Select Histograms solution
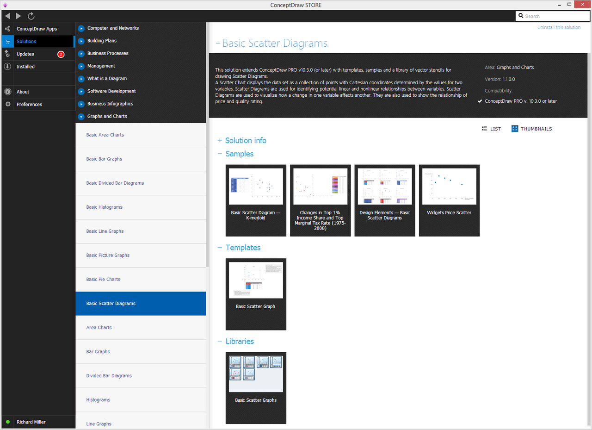 (x=141, y=400)
